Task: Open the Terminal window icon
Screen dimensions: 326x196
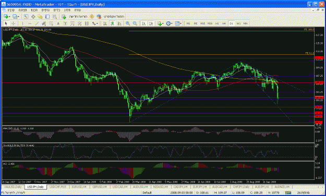Action: pos(47,17)
